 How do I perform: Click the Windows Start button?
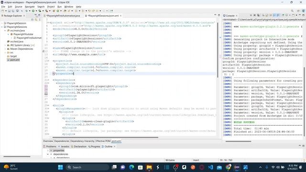61,167
